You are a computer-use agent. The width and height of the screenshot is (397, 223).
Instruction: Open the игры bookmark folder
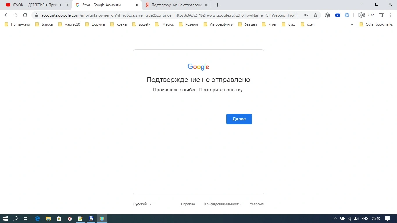click(x=269, y=24)
